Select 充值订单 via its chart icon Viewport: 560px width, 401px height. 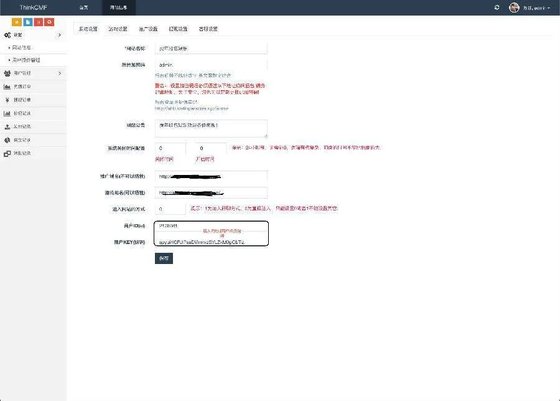pyautogui.click(x=7, y=86)
